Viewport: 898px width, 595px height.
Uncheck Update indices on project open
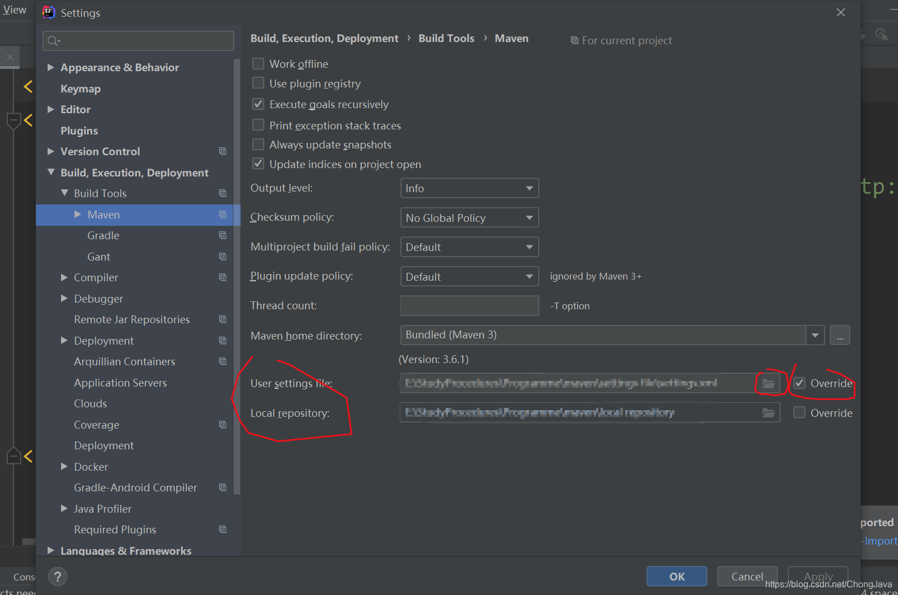[258, 164]
